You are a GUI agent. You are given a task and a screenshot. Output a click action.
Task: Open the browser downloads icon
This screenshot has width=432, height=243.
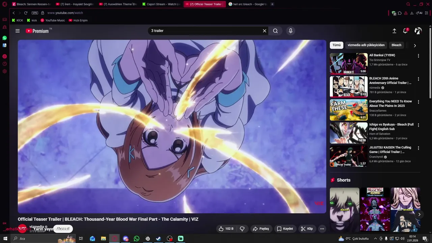412,13
